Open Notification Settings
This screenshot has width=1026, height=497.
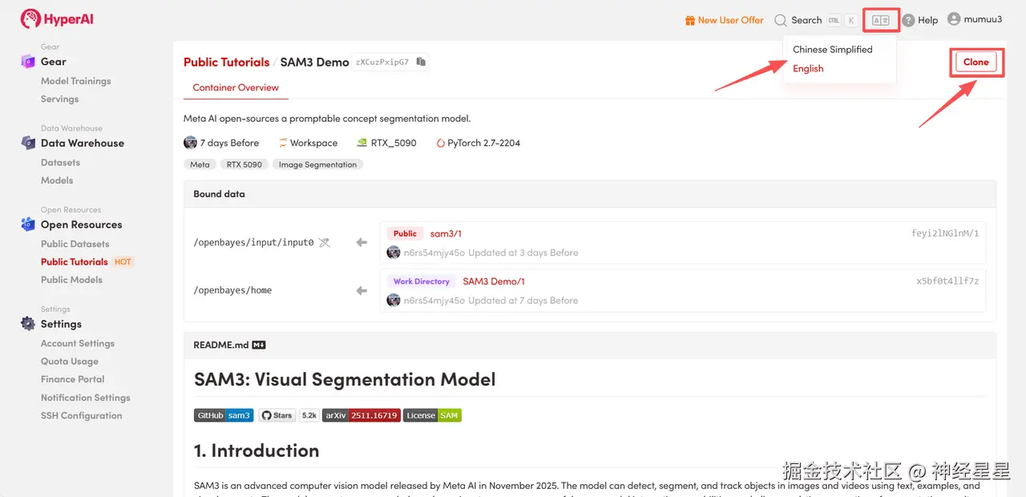[x=86, y=398]
